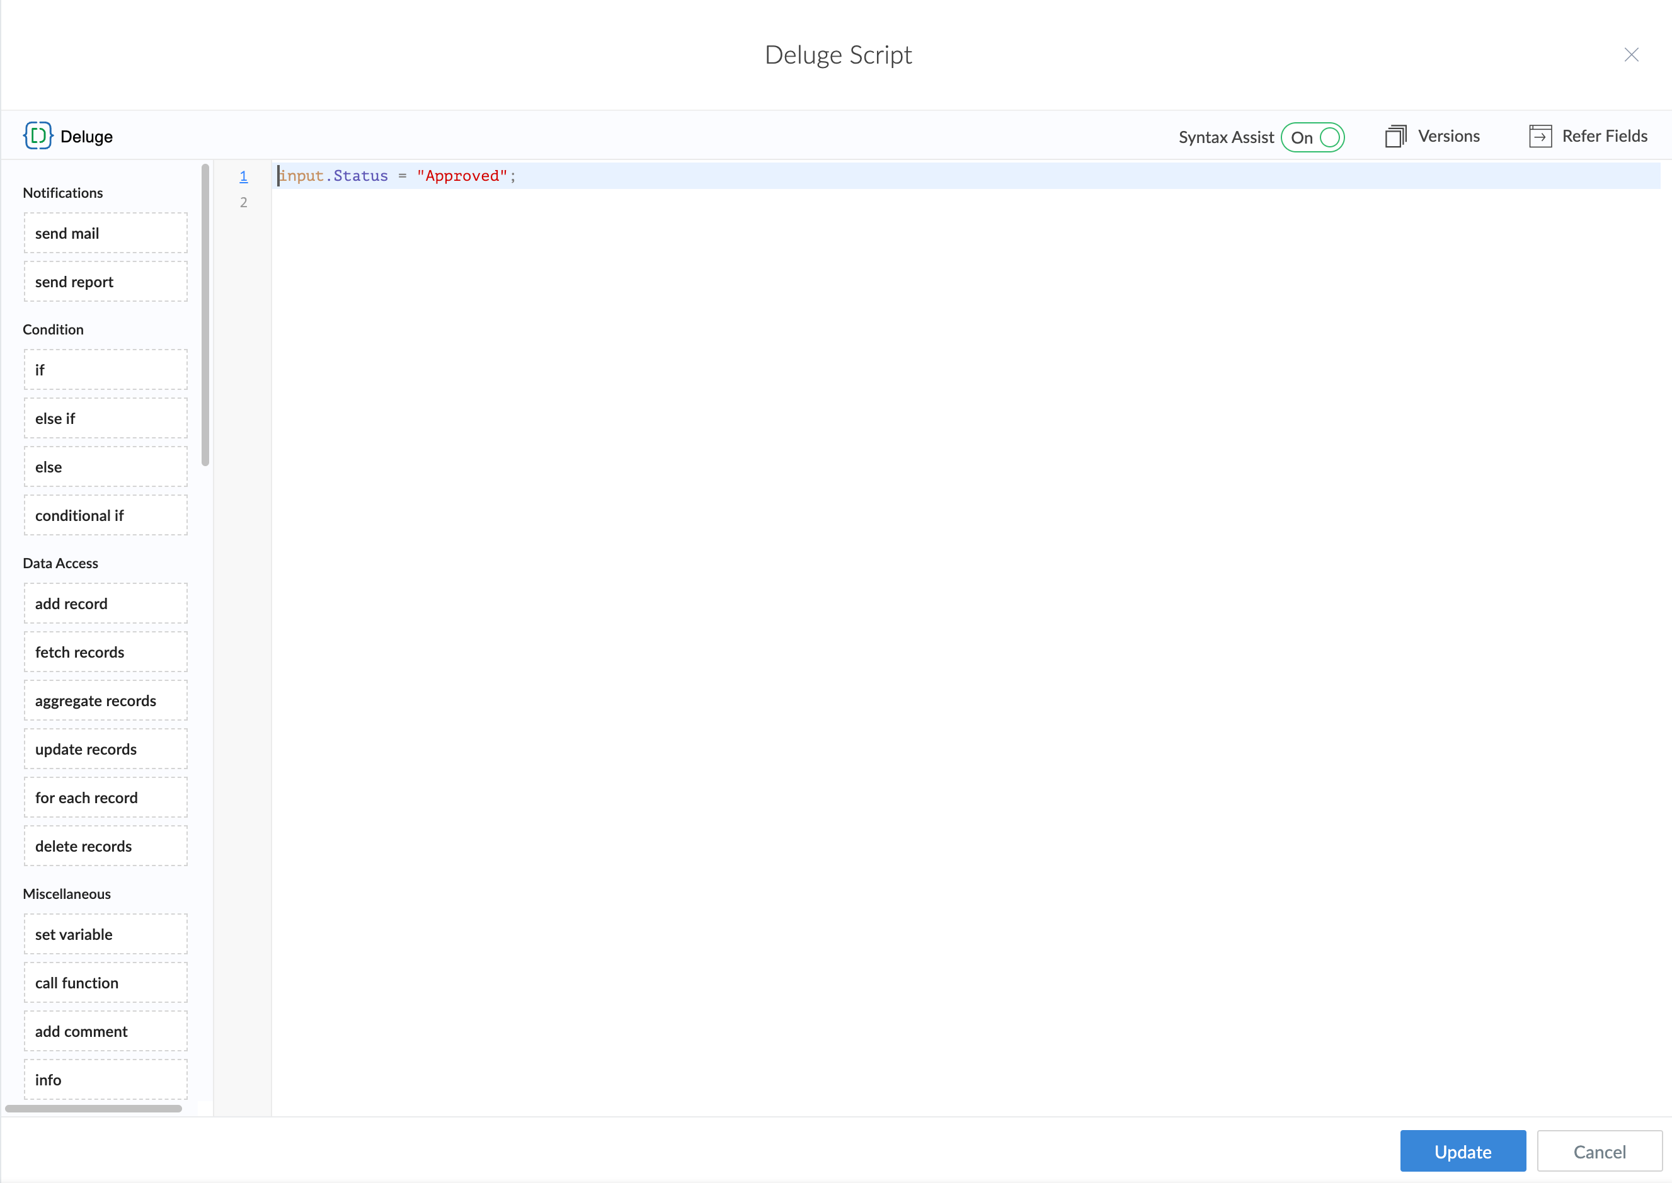This screenshot has height=1183, width=1672.
Task: Click the Update button
Action: pos(1462,1151)
